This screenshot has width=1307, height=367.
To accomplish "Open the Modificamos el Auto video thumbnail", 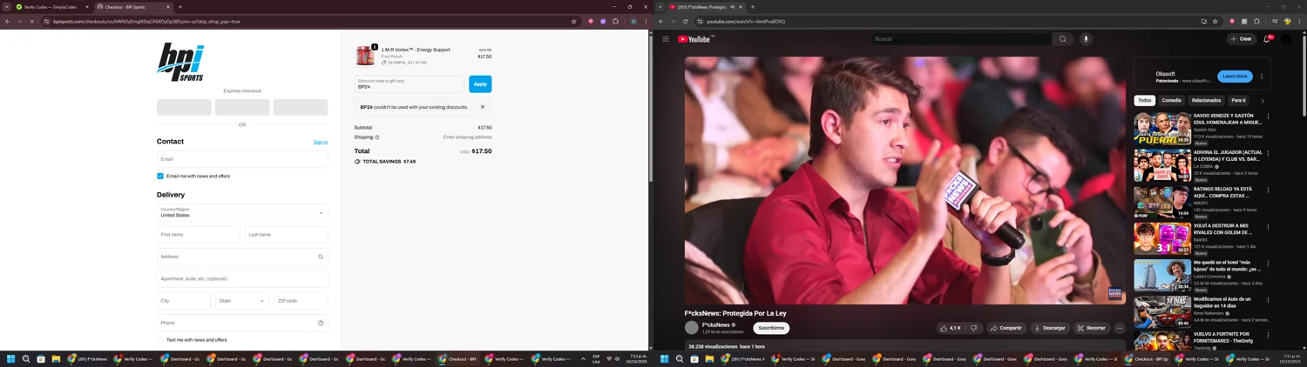I will point(1162,311).
